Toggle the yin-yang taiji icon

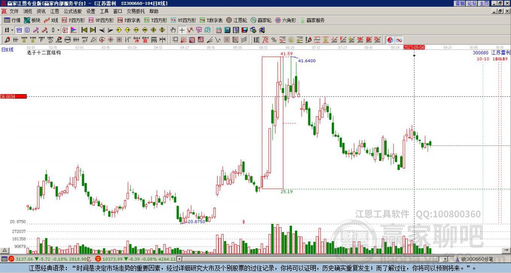(x=390, y=40)
